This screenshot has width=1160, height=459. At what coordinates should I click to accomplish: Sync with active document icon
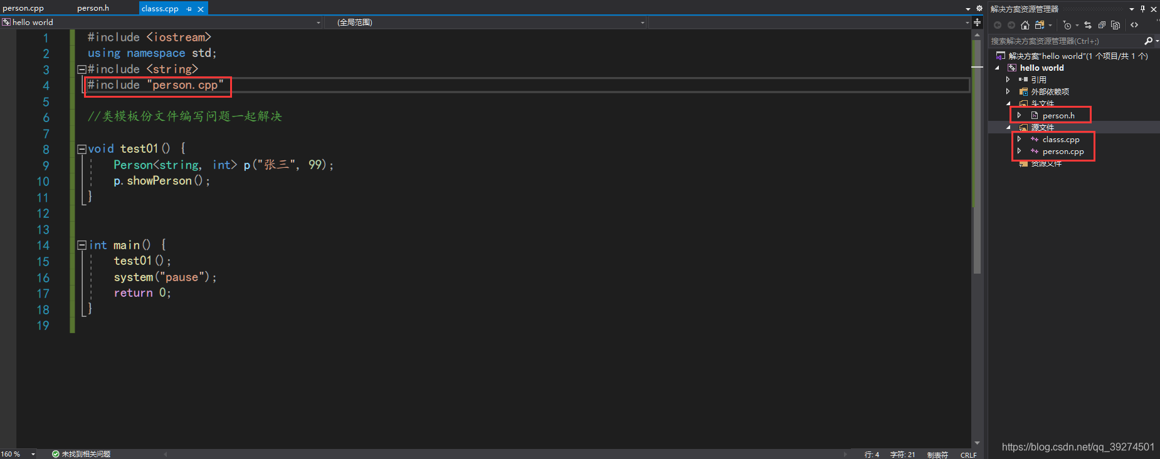(x=1088, y=25)
